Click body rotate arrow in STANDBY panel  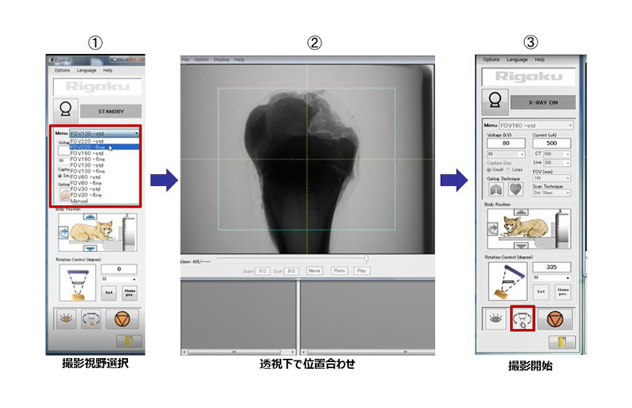(64, 234)
